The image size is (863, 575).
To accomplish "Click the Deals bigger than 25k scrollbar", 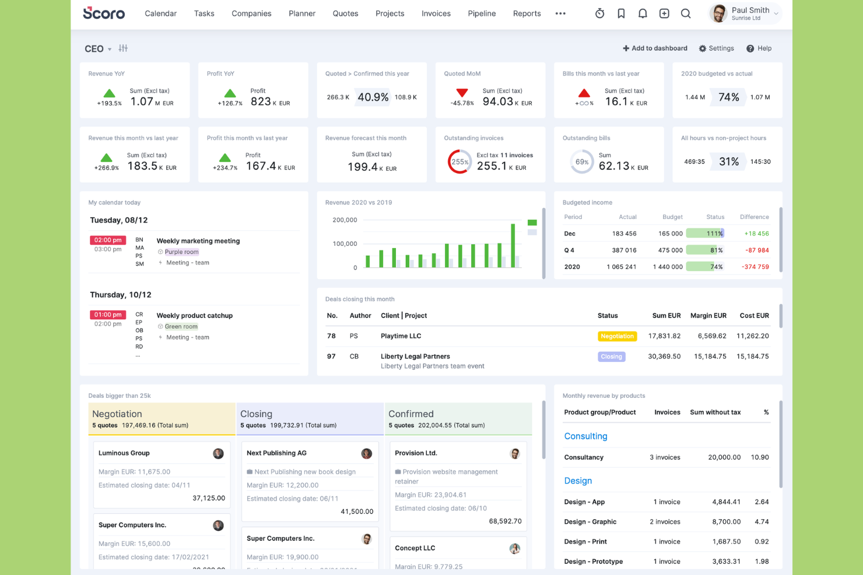I will coord(544,429).
